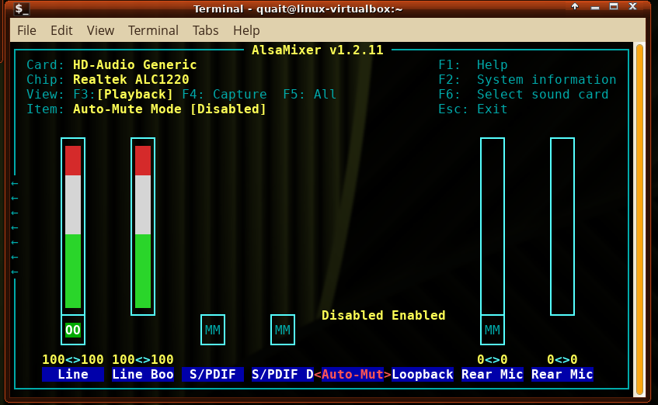This screenshot has height=405, width=658.
Task: Unmute the S/PDIF channel MM box
Action: [213, 330]
